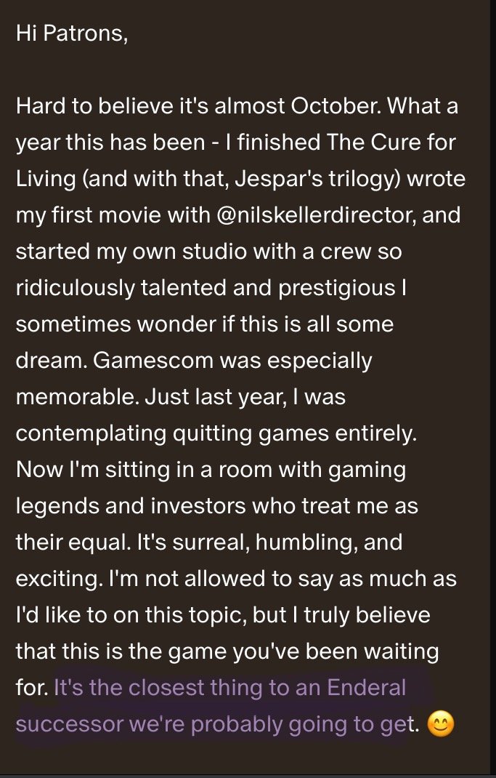
Task: Click the word "Enderal" in highlighted text
Action: pyautogui.click(x=366, y=688)
